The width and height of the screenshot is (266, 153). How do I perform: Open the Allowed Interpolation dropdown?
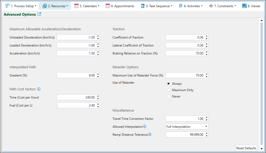pos(187,127)
